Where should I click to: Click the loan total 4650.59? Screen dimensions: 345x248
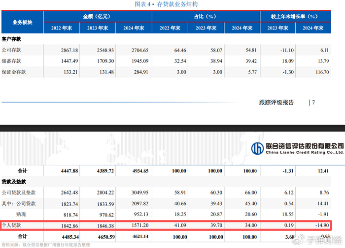(x=106, y=237)
